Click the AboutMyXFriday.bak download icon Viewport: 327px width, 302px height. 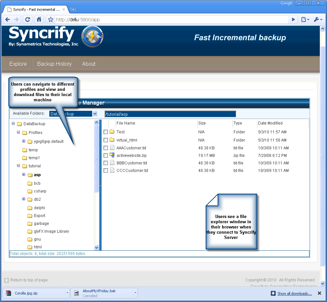click(76, 293)
